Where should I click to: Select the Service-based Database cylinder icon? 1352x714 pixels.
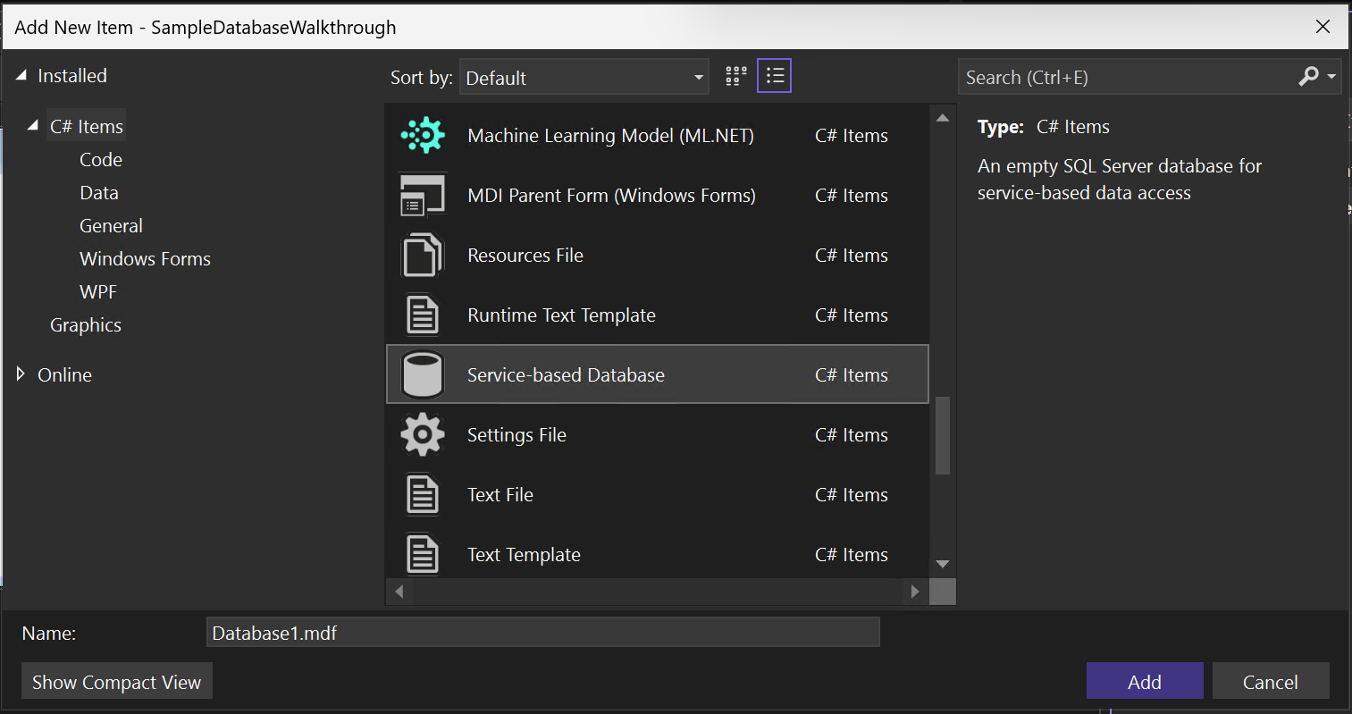(423, 375)
